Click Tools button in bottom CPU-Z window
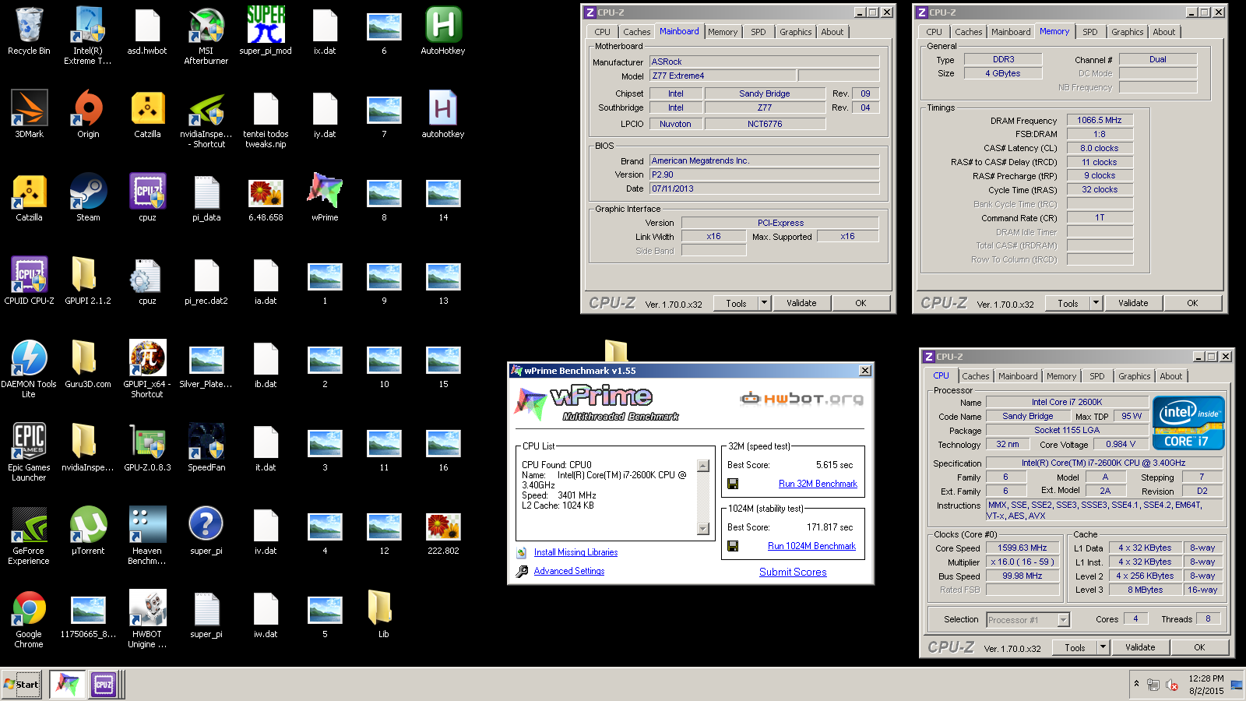Image resolution: width=1246 pixels, height=701 pixels. tap(1075, 647)
